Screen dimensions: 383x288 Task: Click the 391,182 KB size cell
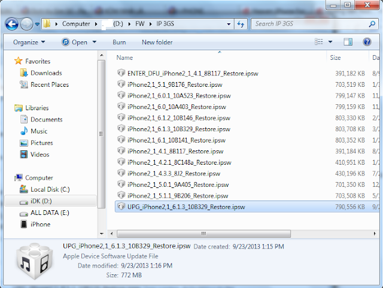(349, 74)
